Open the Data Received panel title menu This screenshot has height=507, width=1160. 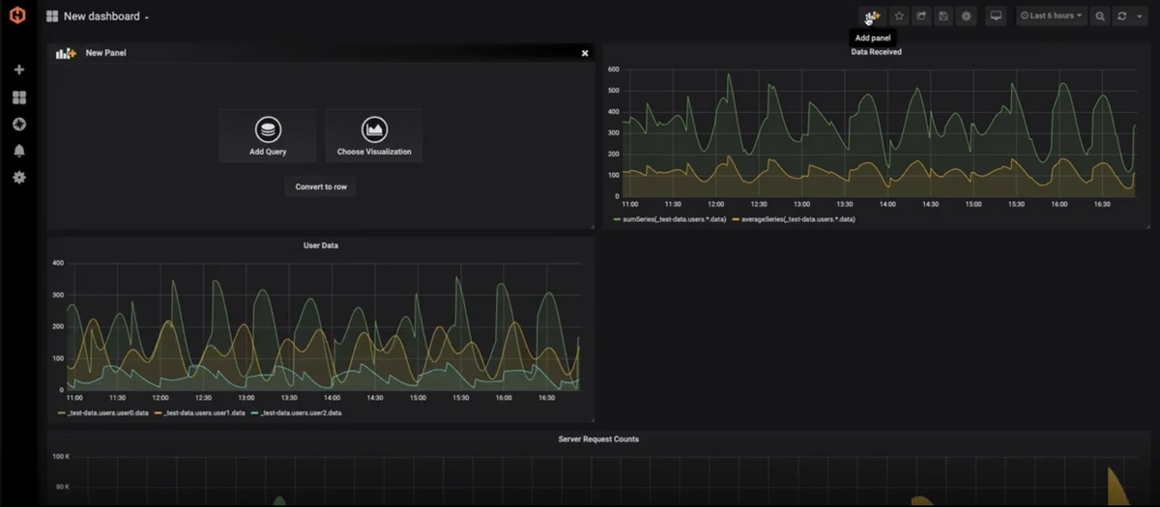876,52
